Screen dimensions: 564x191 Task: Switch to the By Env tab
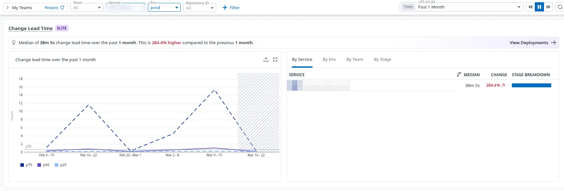pos(329,60)
